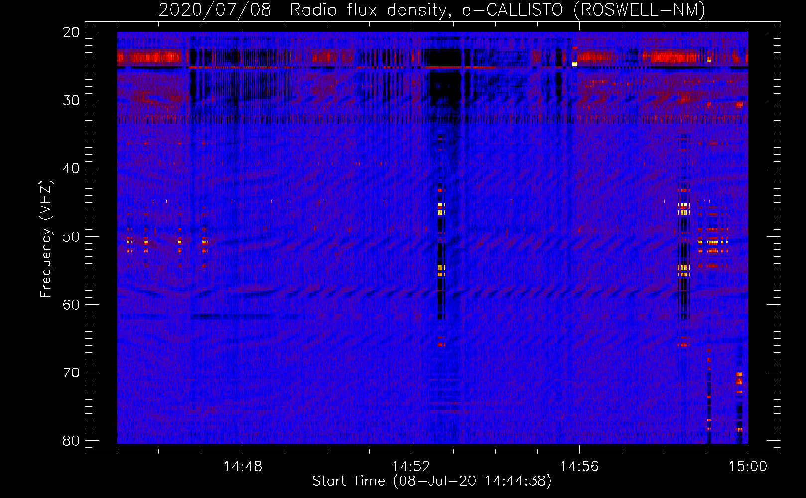The image size is (806, 498).
Task: Click the 60 MHz frequency tick label
Action: point(71,305)
